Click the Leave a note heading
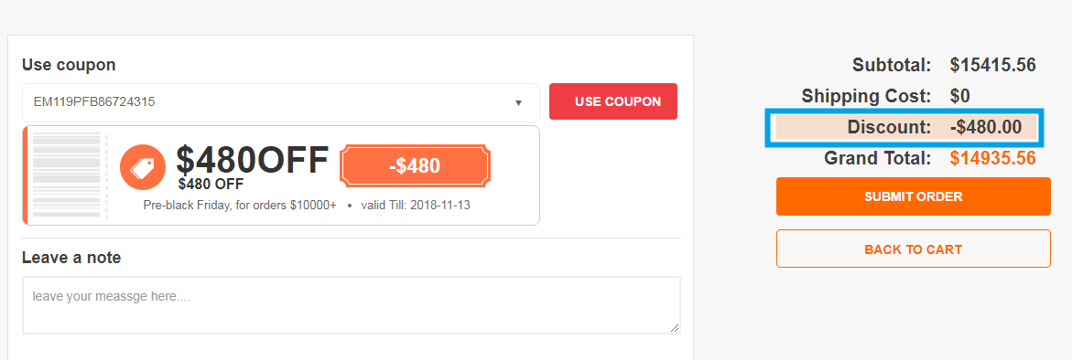The image size is (1072, 360). pos(71,258)
